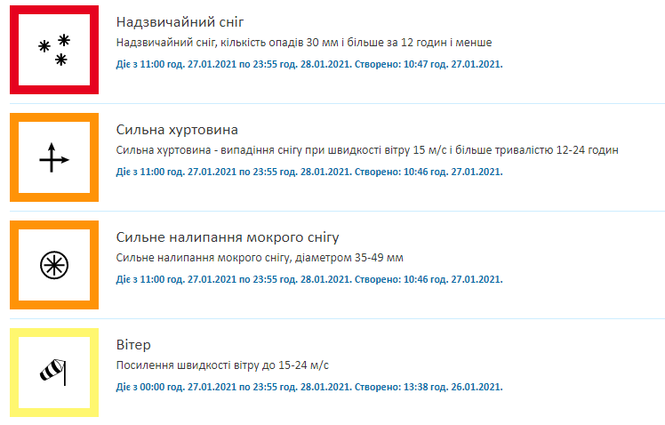Click the asterisk-in-circle symbol in orange box
This screenshot has height=425, width=665.
[x=54, y=265]
